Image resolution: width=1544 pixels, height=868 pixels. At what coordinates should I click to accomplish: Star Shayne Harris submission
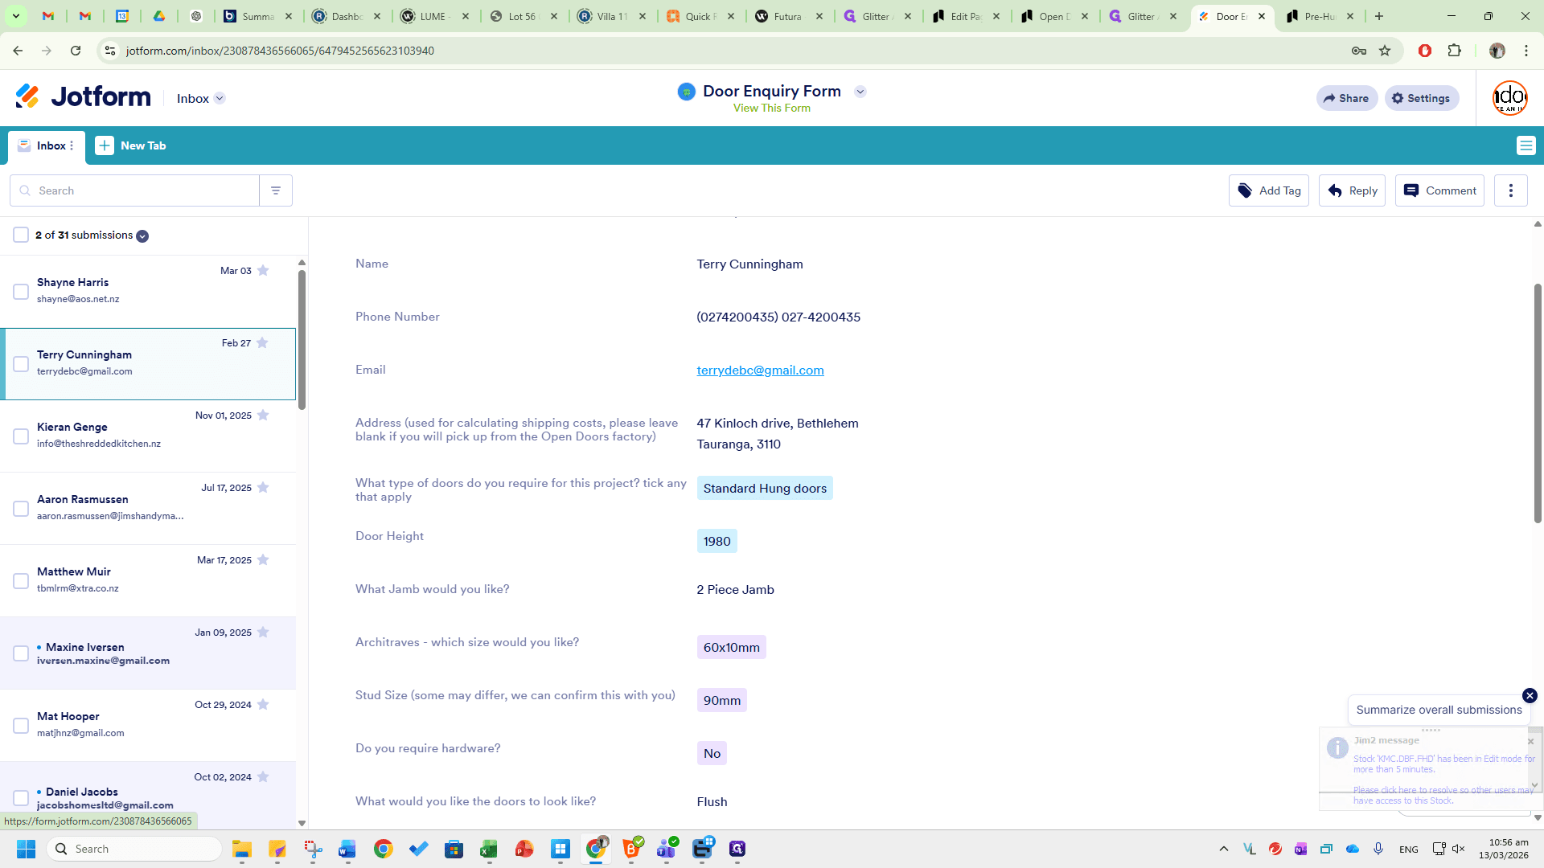coord(263,271)
